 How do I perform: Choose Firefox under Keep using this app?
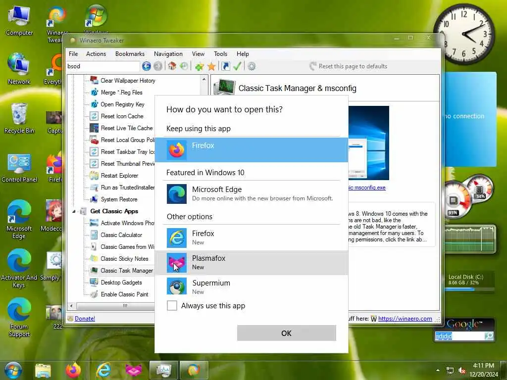pos(251,149)
